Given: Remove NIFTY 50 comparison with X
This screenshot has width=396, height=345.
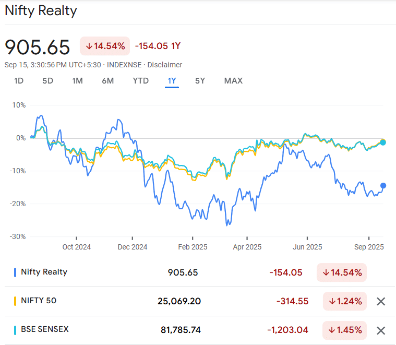Looking at the screenshot, I should pyautogui.click(x=381, y=301).
